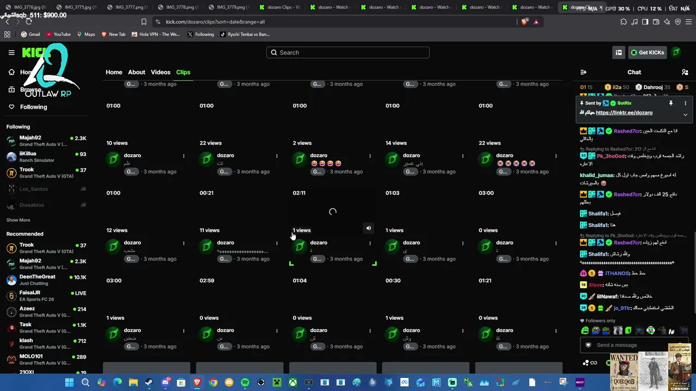Reload the page

tap(29, 22)
